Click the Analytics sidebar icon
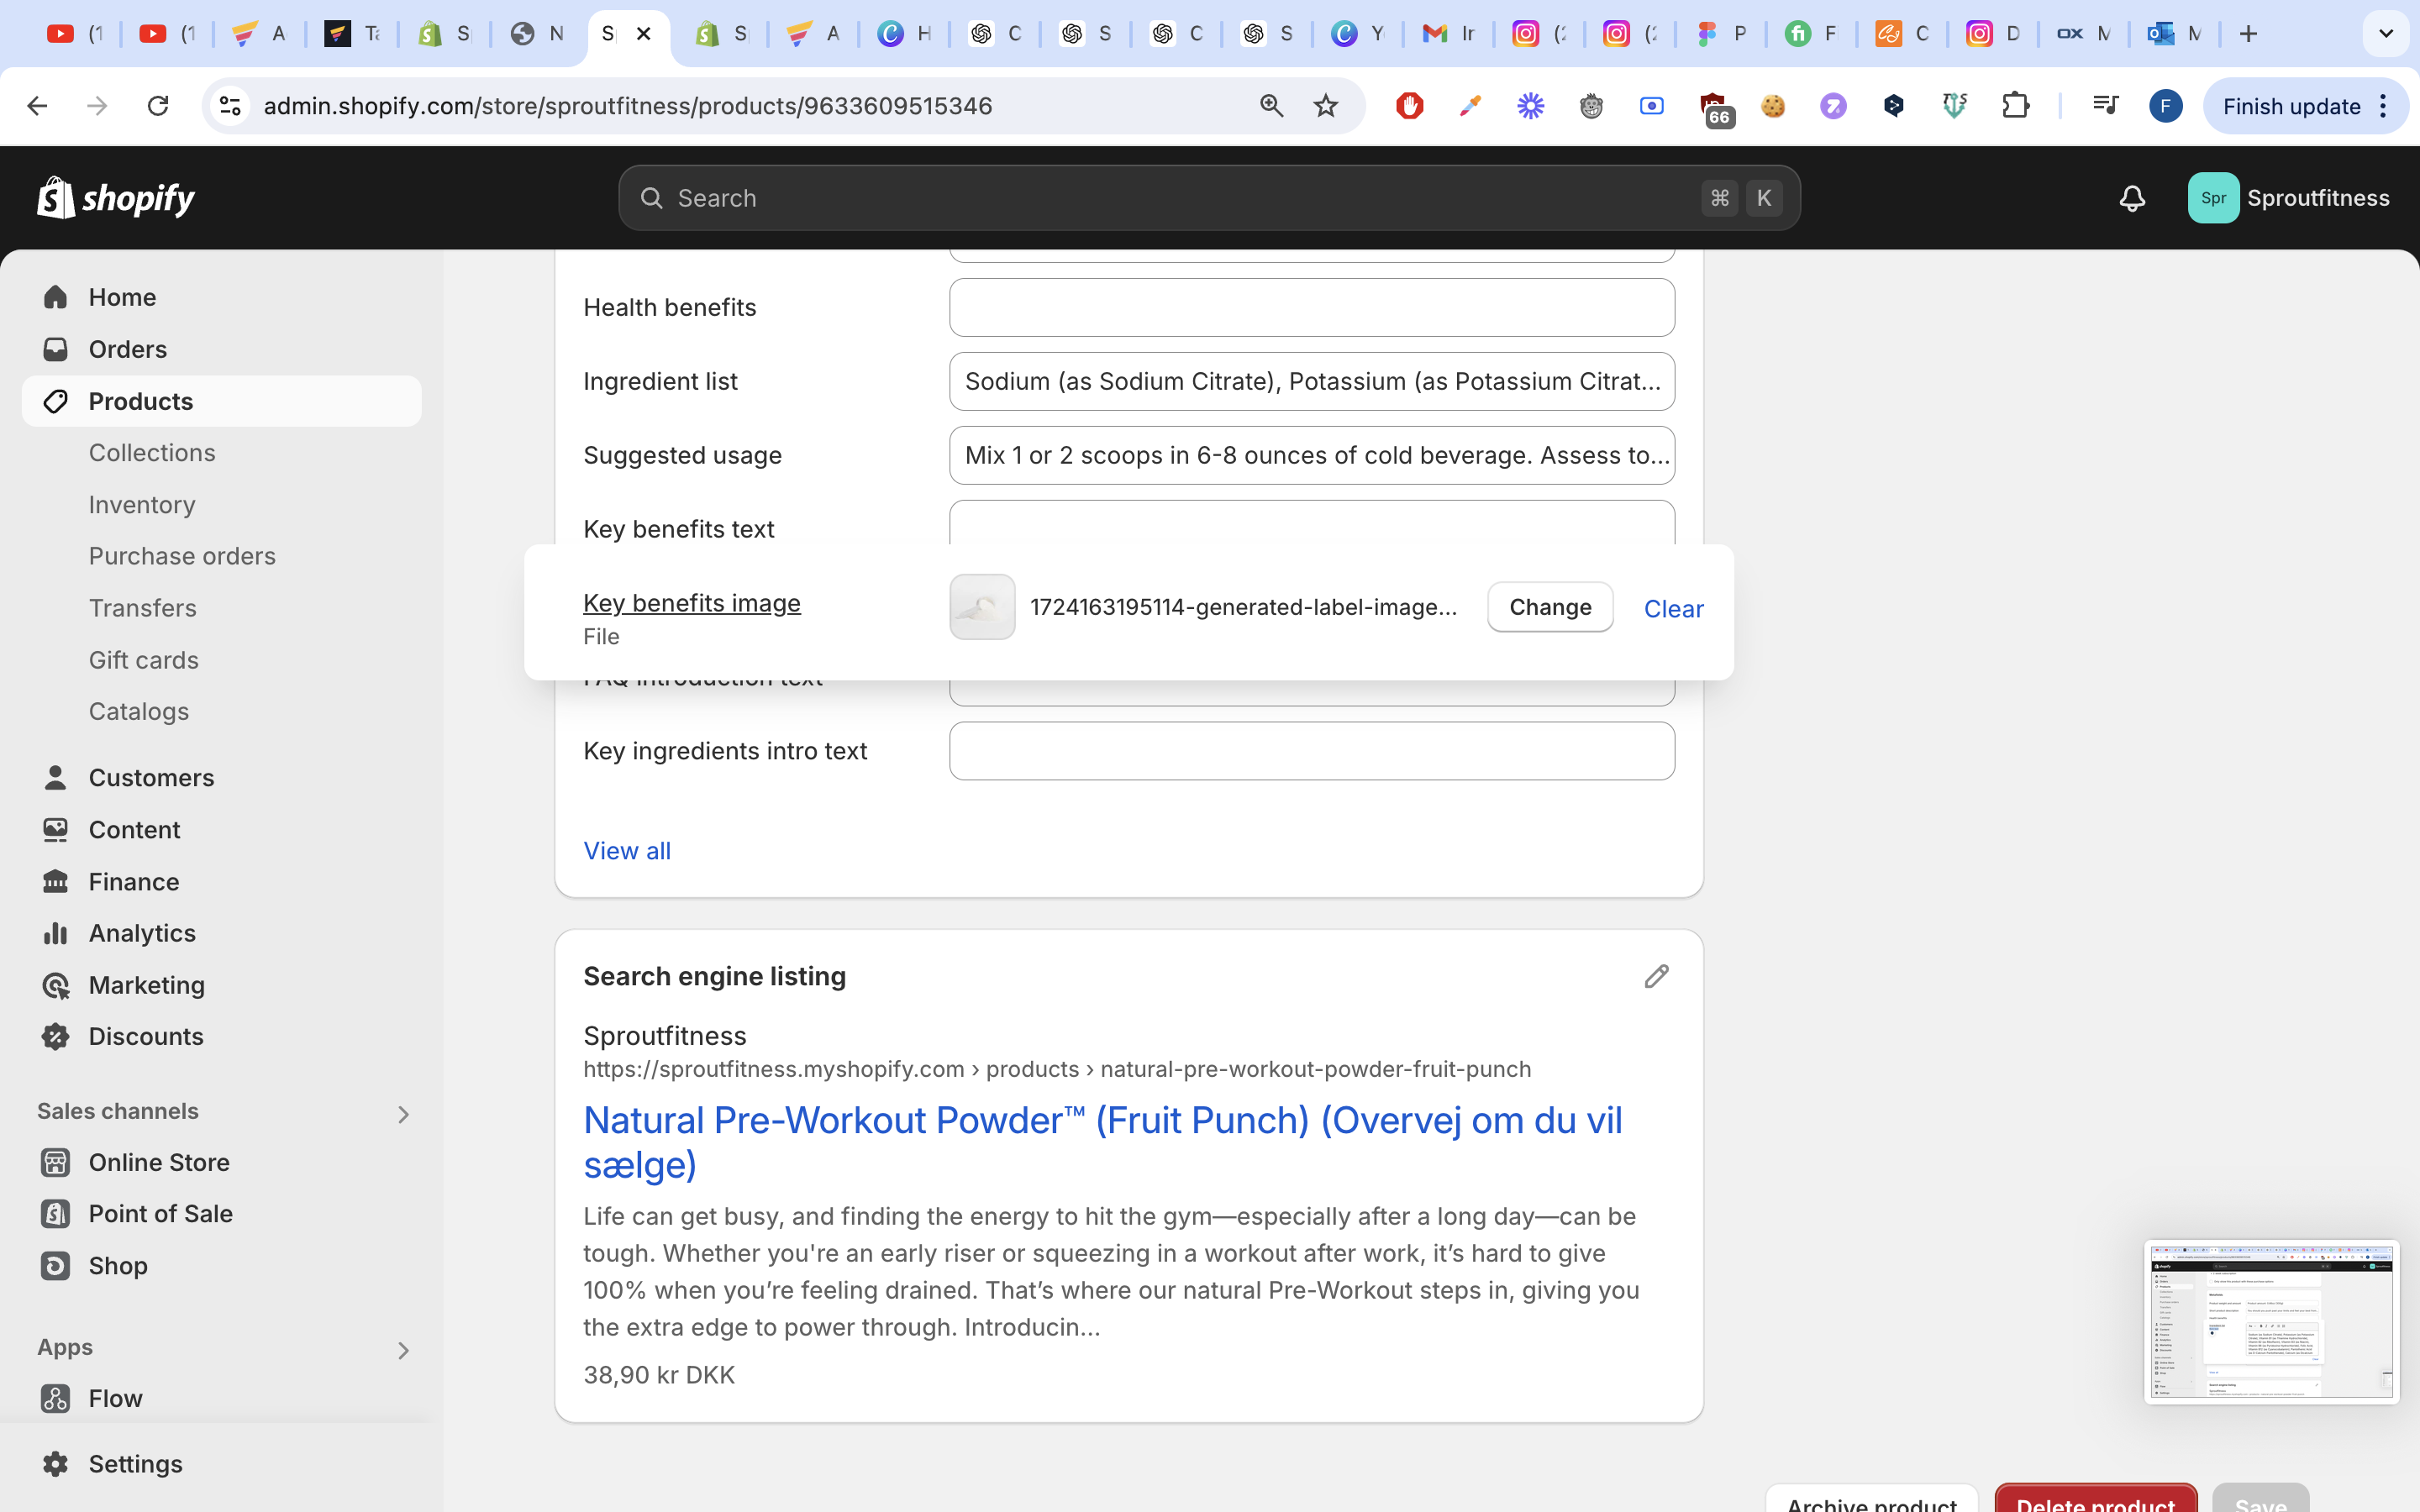This screenshot has height=1512, width=2420. (x=56, y=933)
